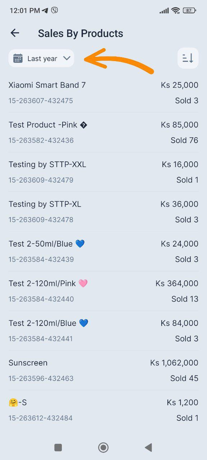Open the sort order icon button
Screen dimensions: 207x460
[188, 58]
